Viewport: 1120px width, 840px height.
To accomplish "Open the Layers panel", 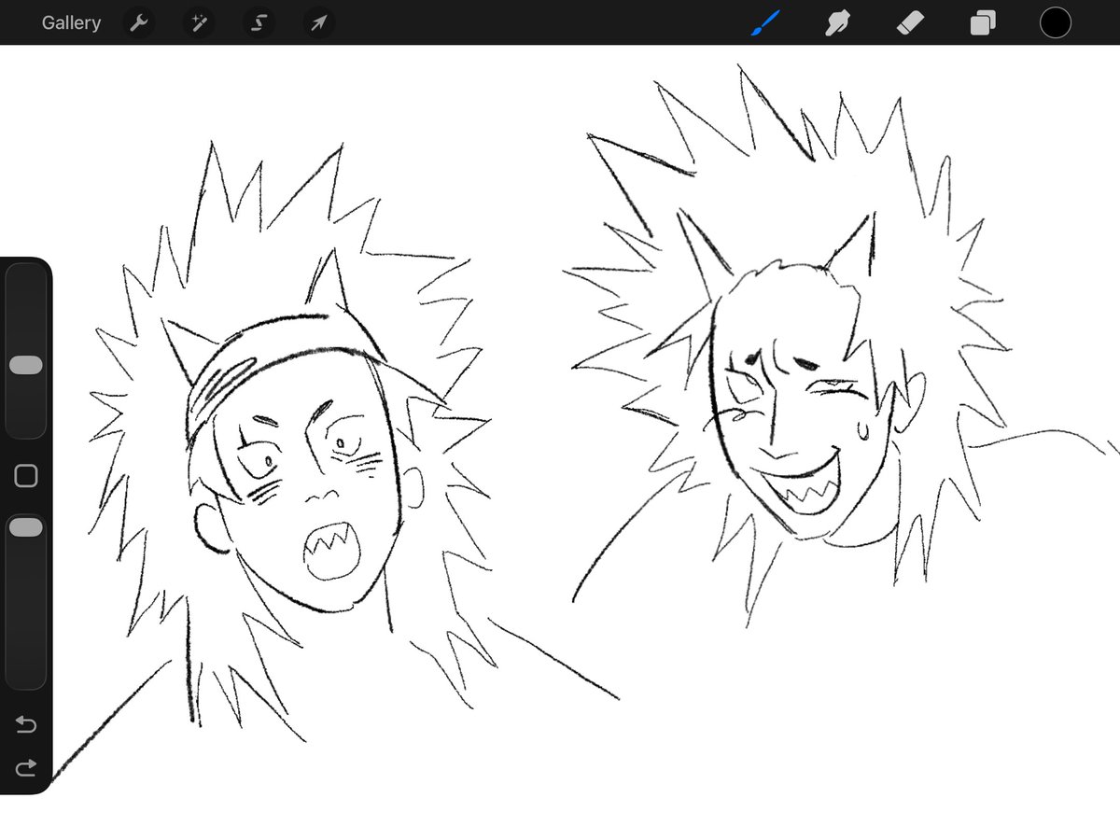I will click(x=983, y=22).
